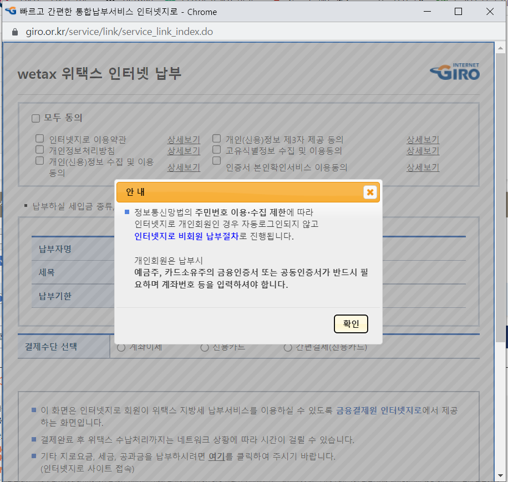Check 고유식별정보 수집 및 이용동의 checkbox
The width and height of the screenshot is (508, 482).
216,150
